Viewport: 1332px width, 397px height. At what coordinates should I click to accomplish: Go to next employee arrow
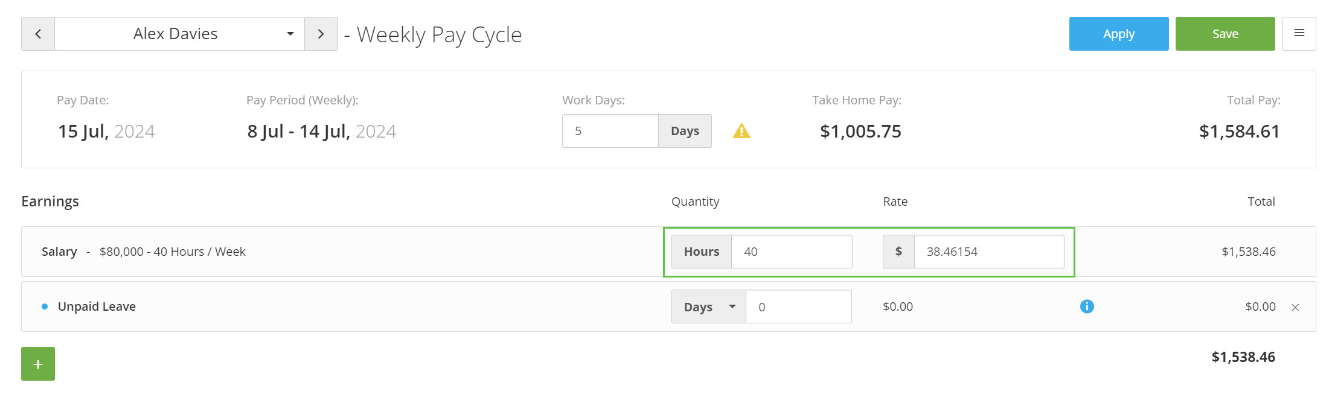tap(321, 34)
